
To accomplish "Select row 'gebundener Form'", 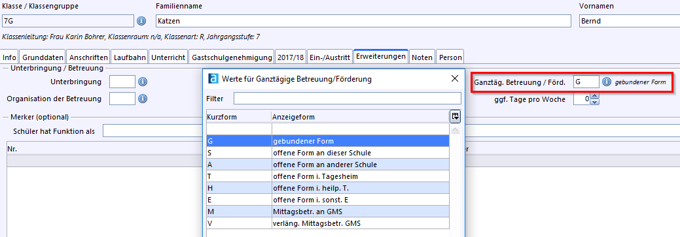I will [328, 141].
